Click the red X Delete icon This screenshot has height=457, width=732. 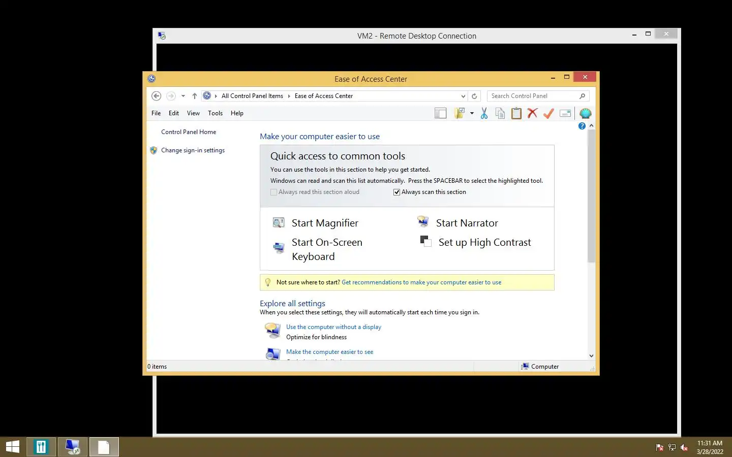pyautogui.click(x=532, y=113)
